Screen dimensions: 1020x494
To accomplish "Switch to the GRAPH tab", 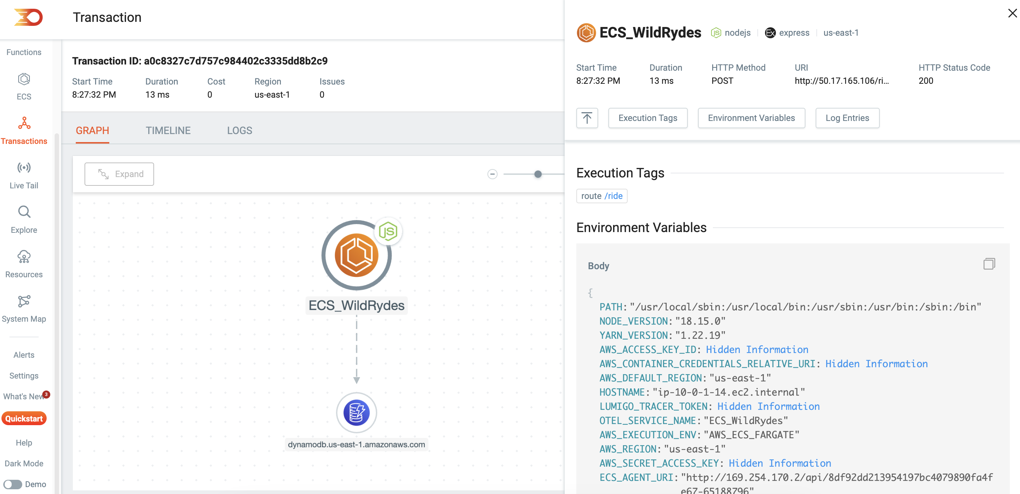I will [92, 131].
